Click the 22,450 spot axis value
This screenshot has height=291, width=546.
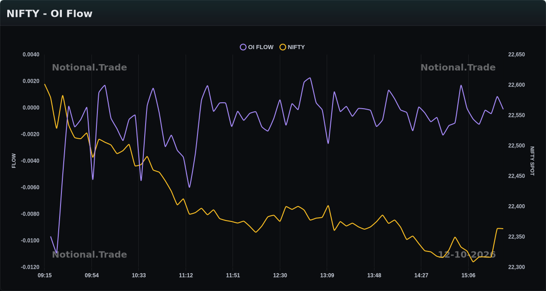[516, 176]
